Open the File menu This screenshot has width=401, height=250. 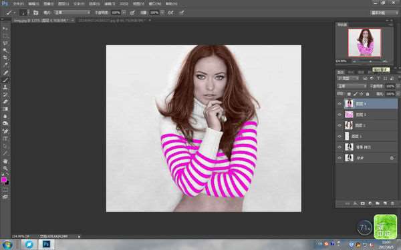click(18, 4)
